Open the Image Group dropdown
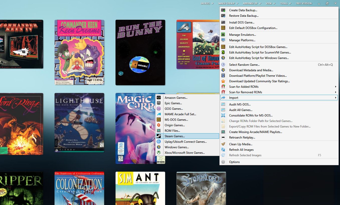 [x=228, y=3]
